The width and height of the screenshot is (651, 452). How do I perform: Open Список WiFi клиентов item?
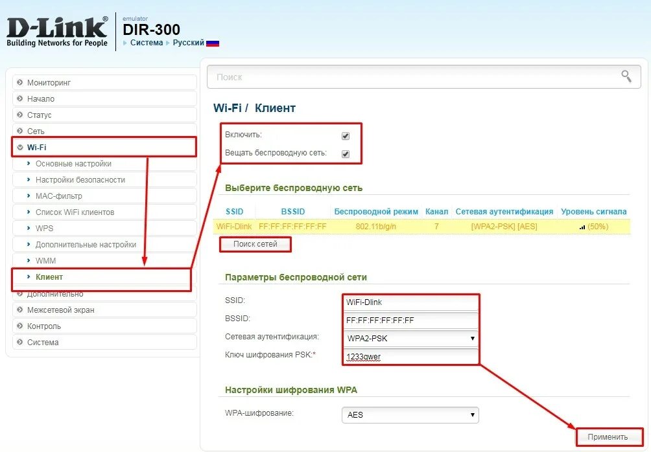[x=104, y=212]
